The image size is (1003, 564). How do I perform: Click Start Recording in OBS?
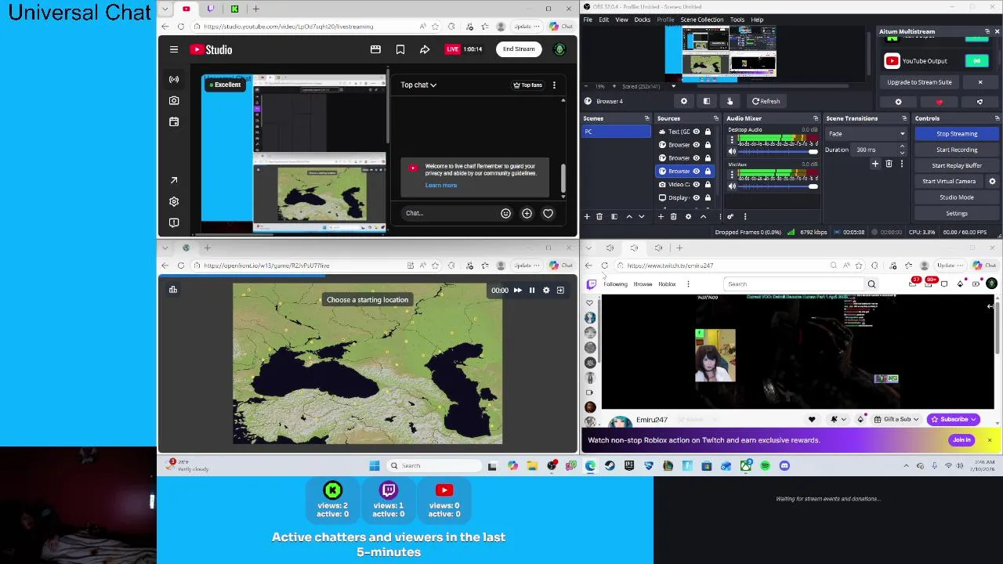tap(957, 150)
